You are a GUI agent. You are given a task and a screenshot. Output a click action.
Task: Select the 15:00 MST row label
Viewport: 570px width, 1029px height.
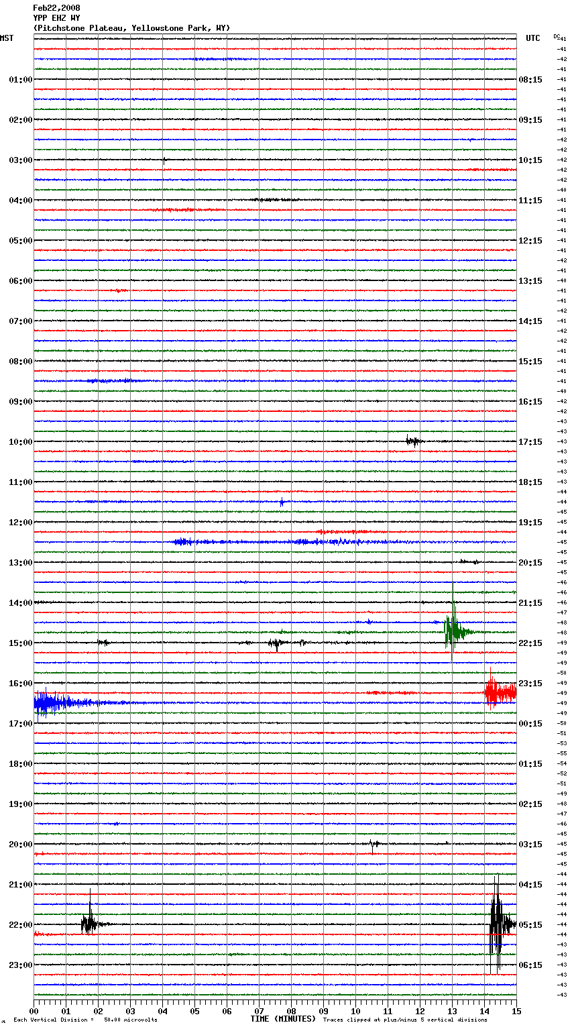20,643
